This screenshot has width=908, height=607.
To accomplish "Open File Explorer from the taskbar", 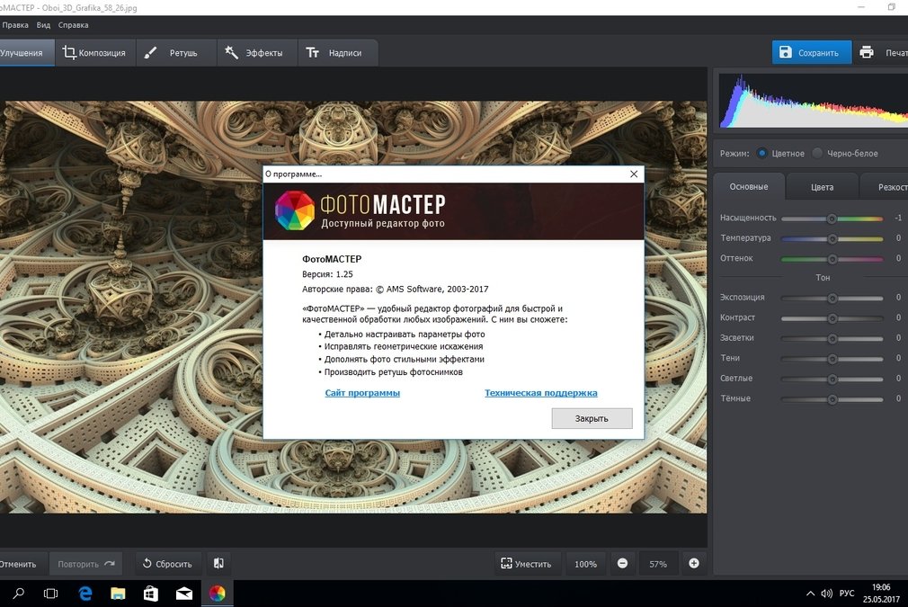I will tap(118, 594).
